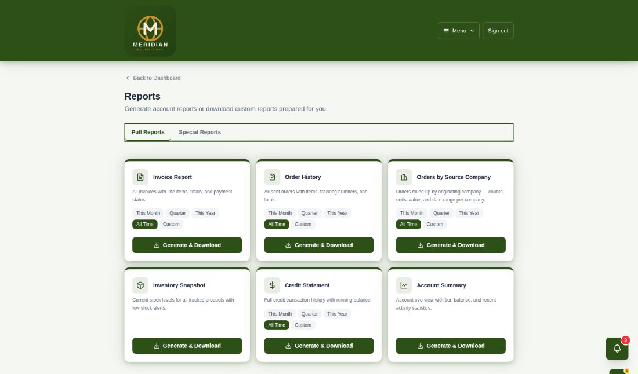Click the Invoice Report document icon

pos(140,177)
